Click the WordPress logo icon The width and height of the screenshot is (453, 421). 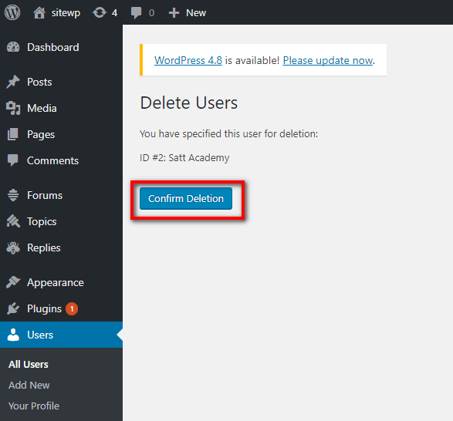12,12
